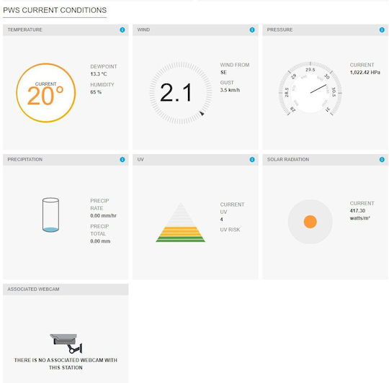Click the Solar Radiation panel header
Viewport: 389px width, 383px height.
325,159
